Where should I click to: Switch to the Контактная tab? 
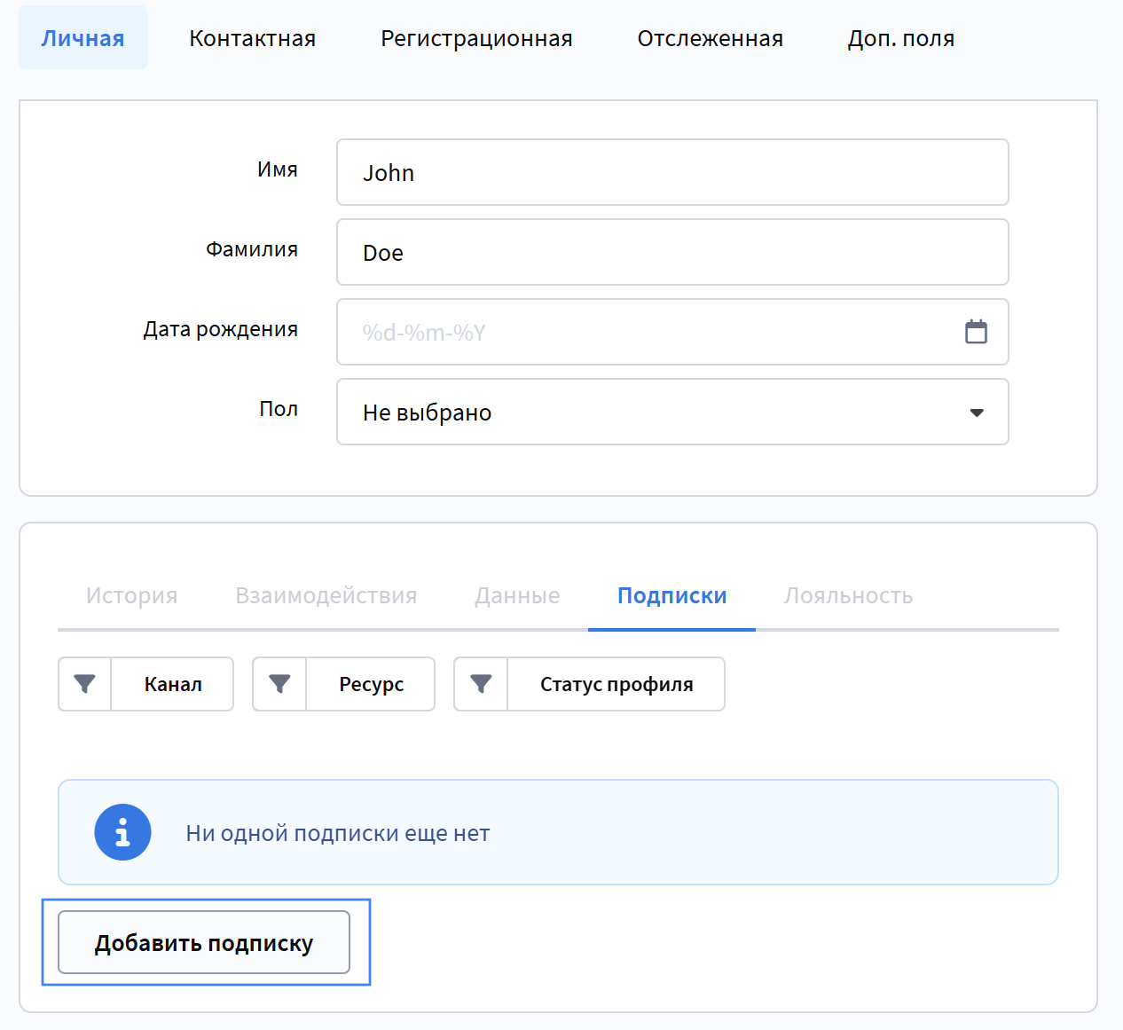(252, 38)
